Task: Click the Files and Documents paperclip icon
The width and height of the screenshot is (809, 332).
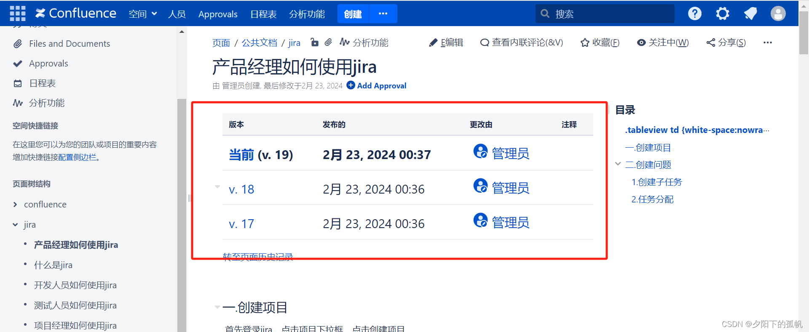Action: coord(18,44)
